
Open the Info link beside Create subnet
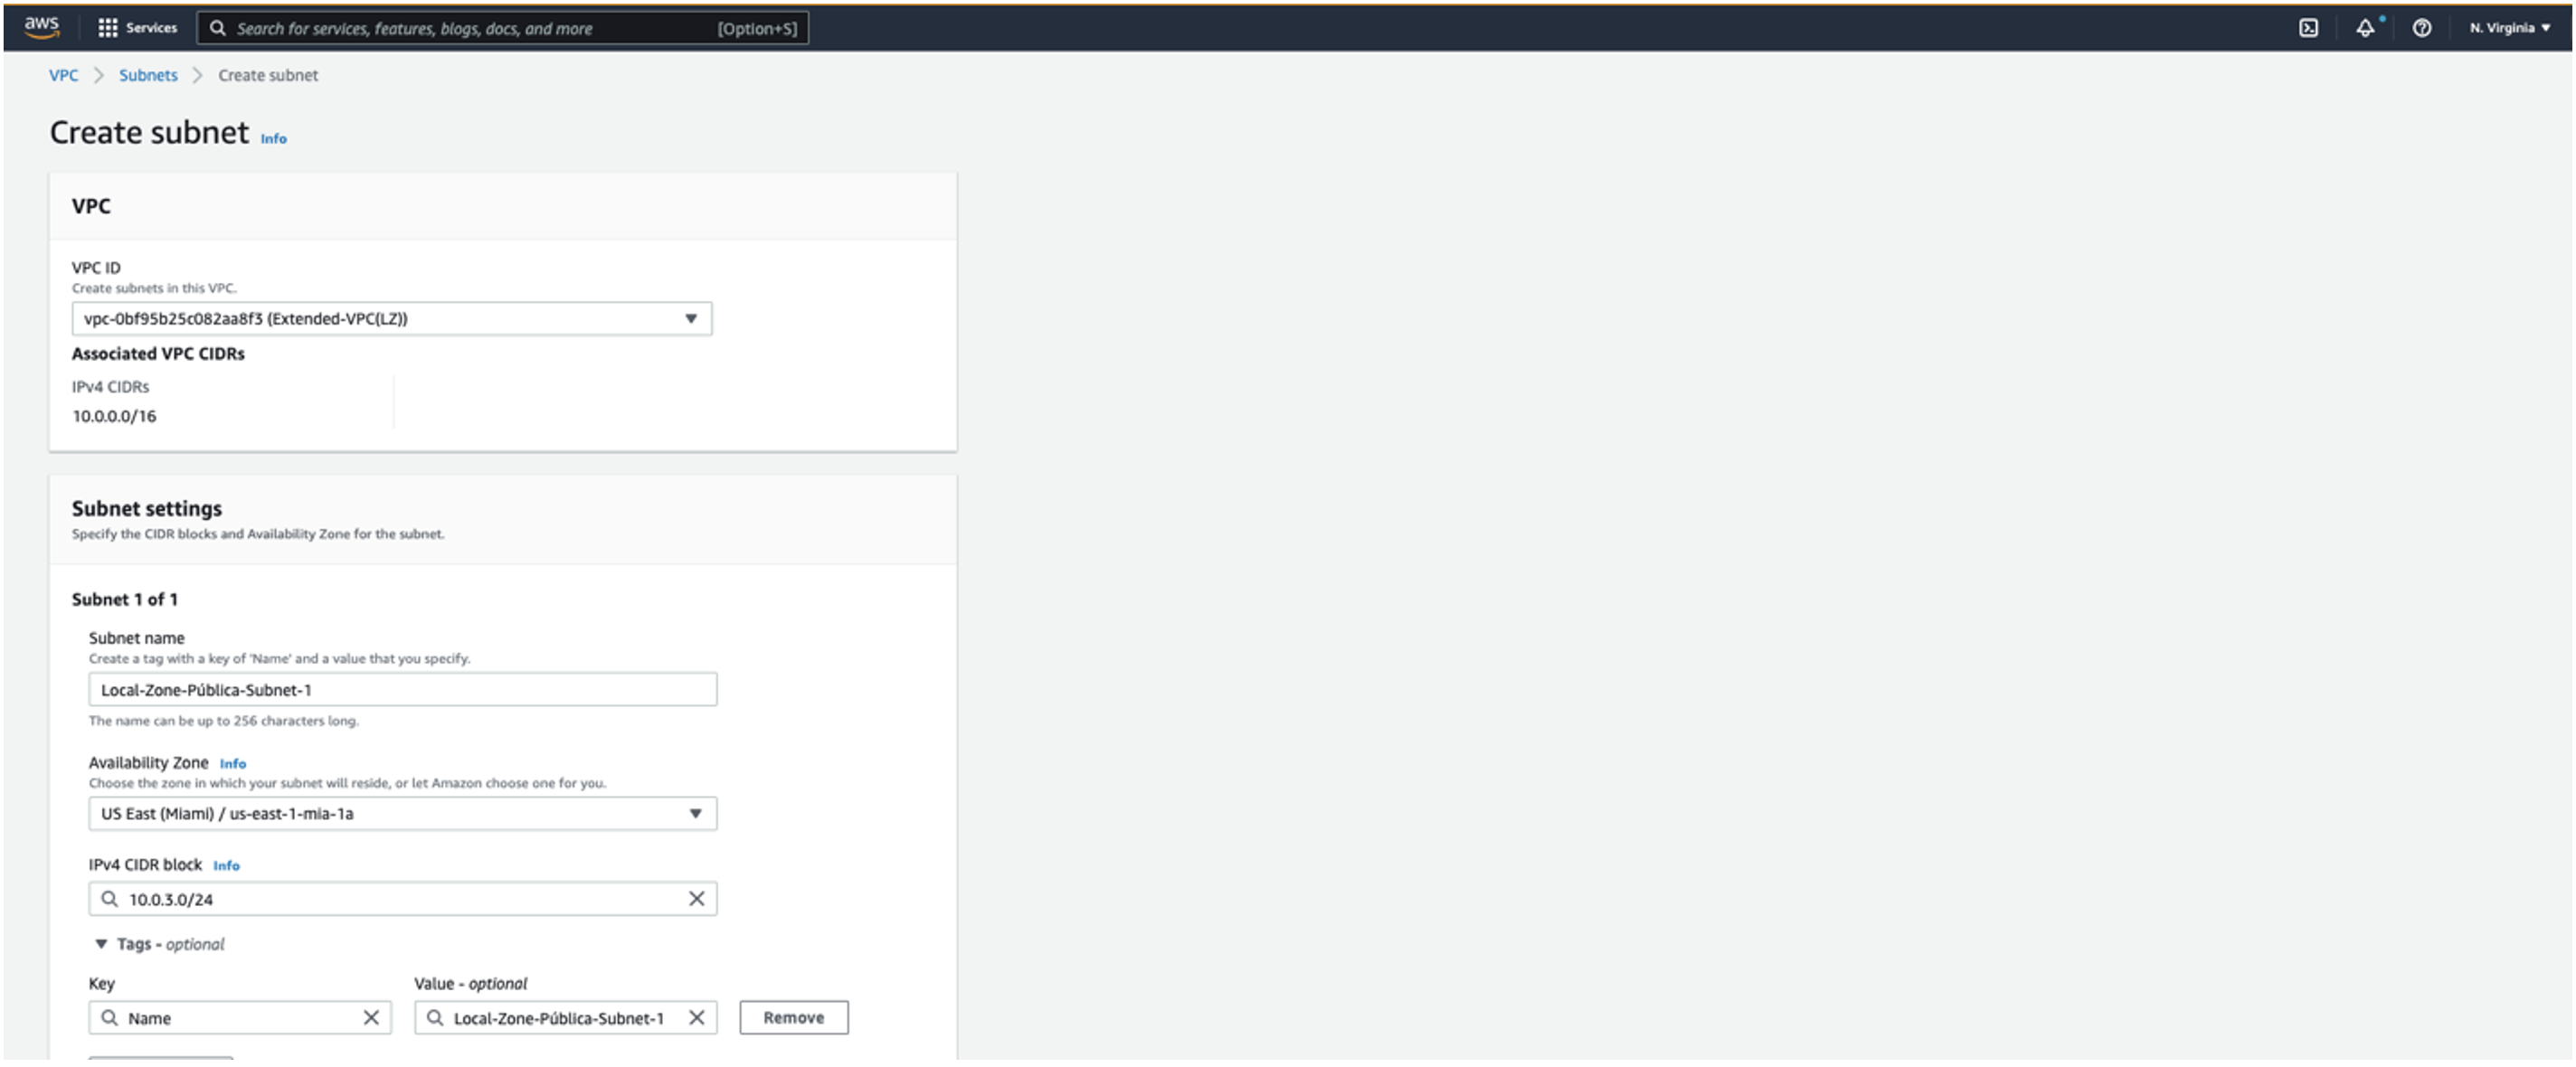coord(273,139)
